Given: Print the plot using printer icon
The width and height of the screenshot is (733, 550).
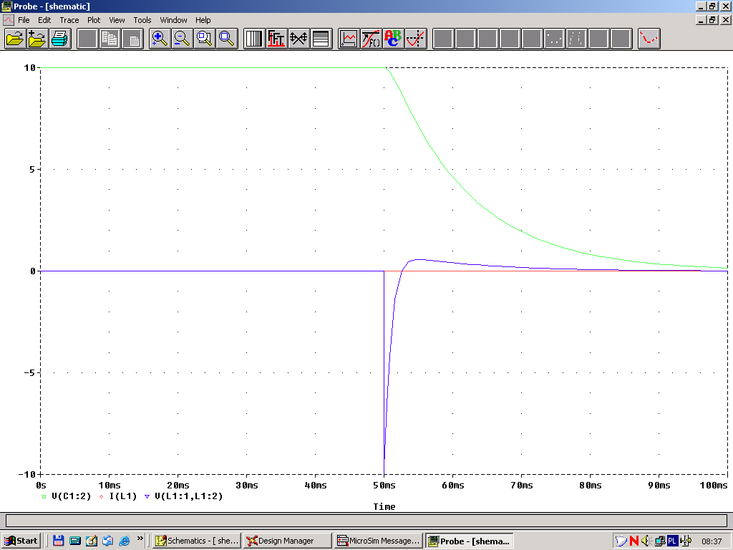Looking at the screenshot, I should pos(59,39).
